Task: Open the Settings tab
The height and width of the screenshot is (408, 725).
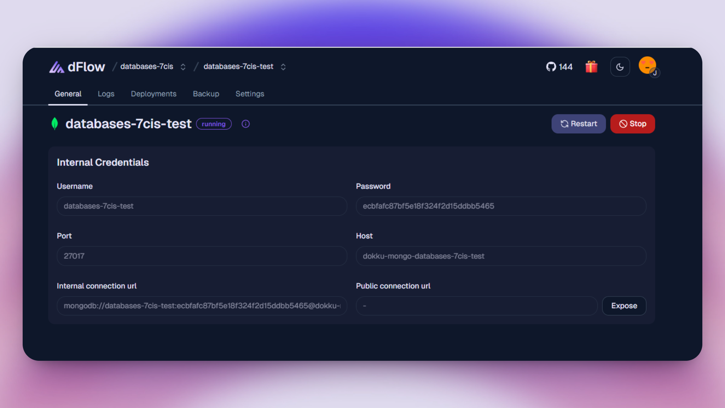Action: [x=250, y=94]
